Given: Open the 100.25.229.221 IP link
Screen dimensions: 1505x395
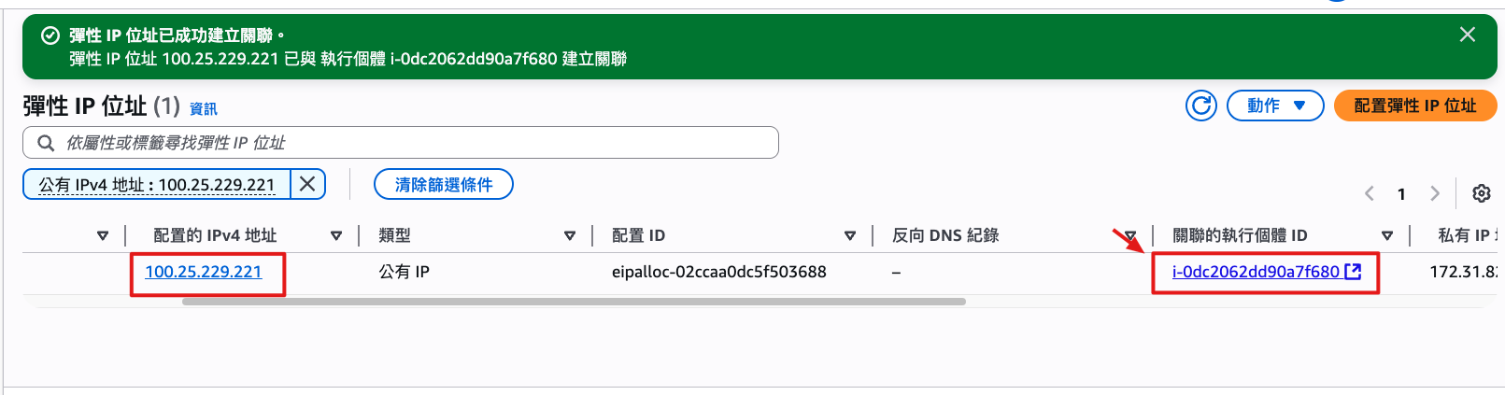Looking at the screenshot, I should tap(203, 272).
